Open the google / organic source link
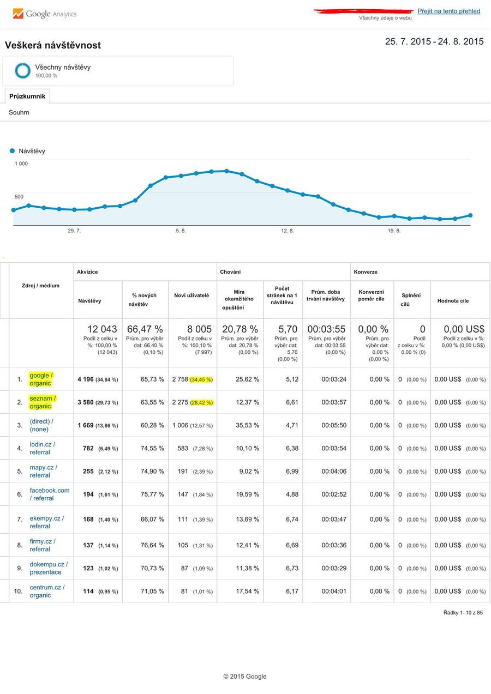The image size is (491, 694). coord(41,379)
